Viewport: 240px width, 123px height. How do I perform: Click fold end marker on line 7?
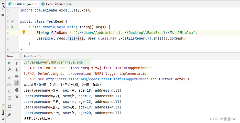(x=19, y=44)
